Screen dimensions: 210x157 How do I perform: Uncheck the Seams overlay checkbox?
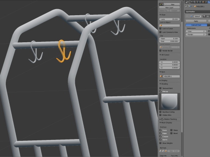coord(161,140)
